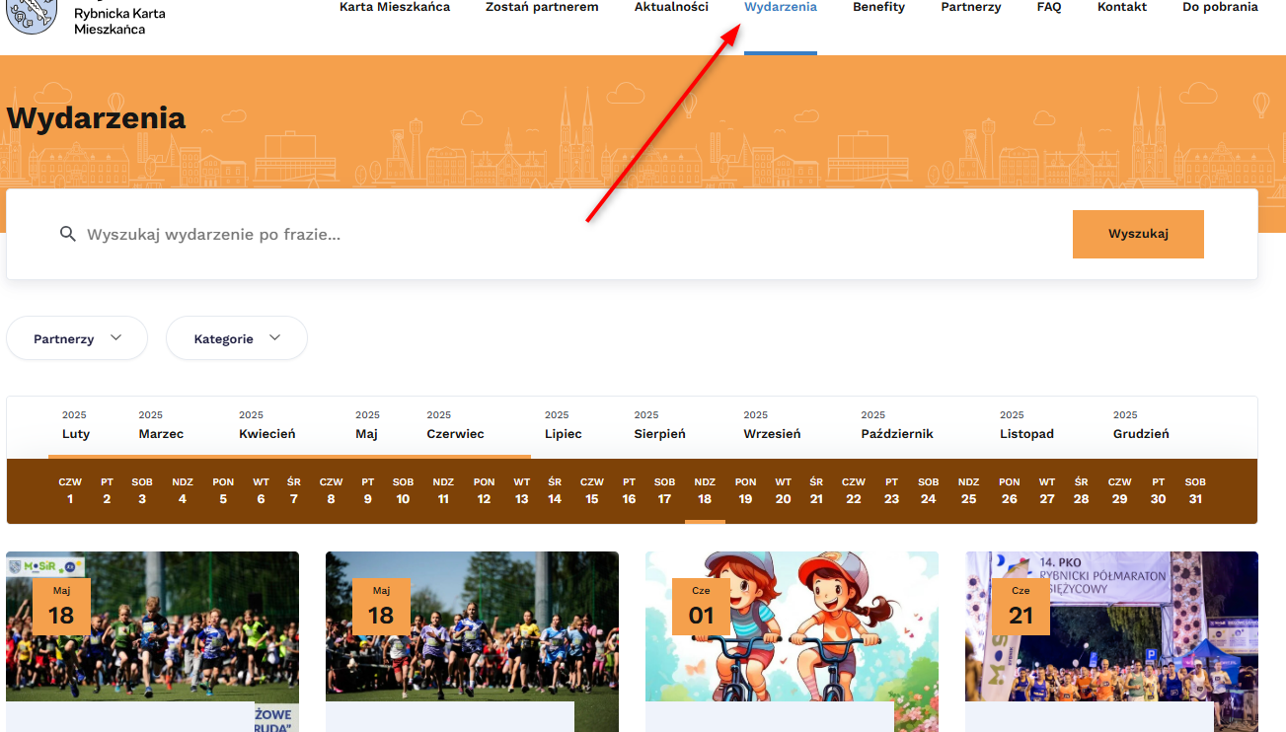The width and height of the screenshot is (1286, 732).
Task: Expand the Kategorie filter dropdown
Action: pyautogui.click(x=237, y=338)
